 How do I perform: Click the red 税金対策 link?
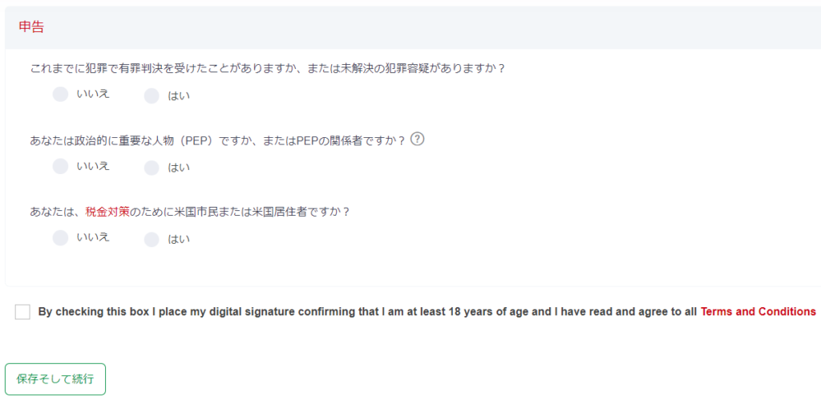click(x=107, y=213)
